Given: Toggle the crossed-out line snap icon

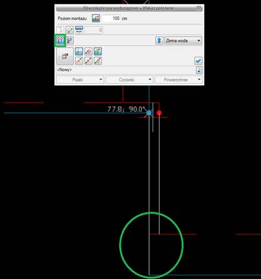Looking at the screenshot, I should pos(88,51).
